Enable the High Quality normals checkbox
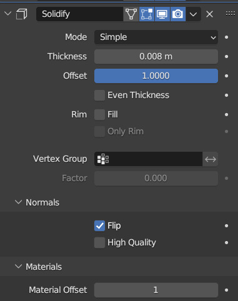The height and width of the screenshot is (301, 238). (x=99, y=243)
